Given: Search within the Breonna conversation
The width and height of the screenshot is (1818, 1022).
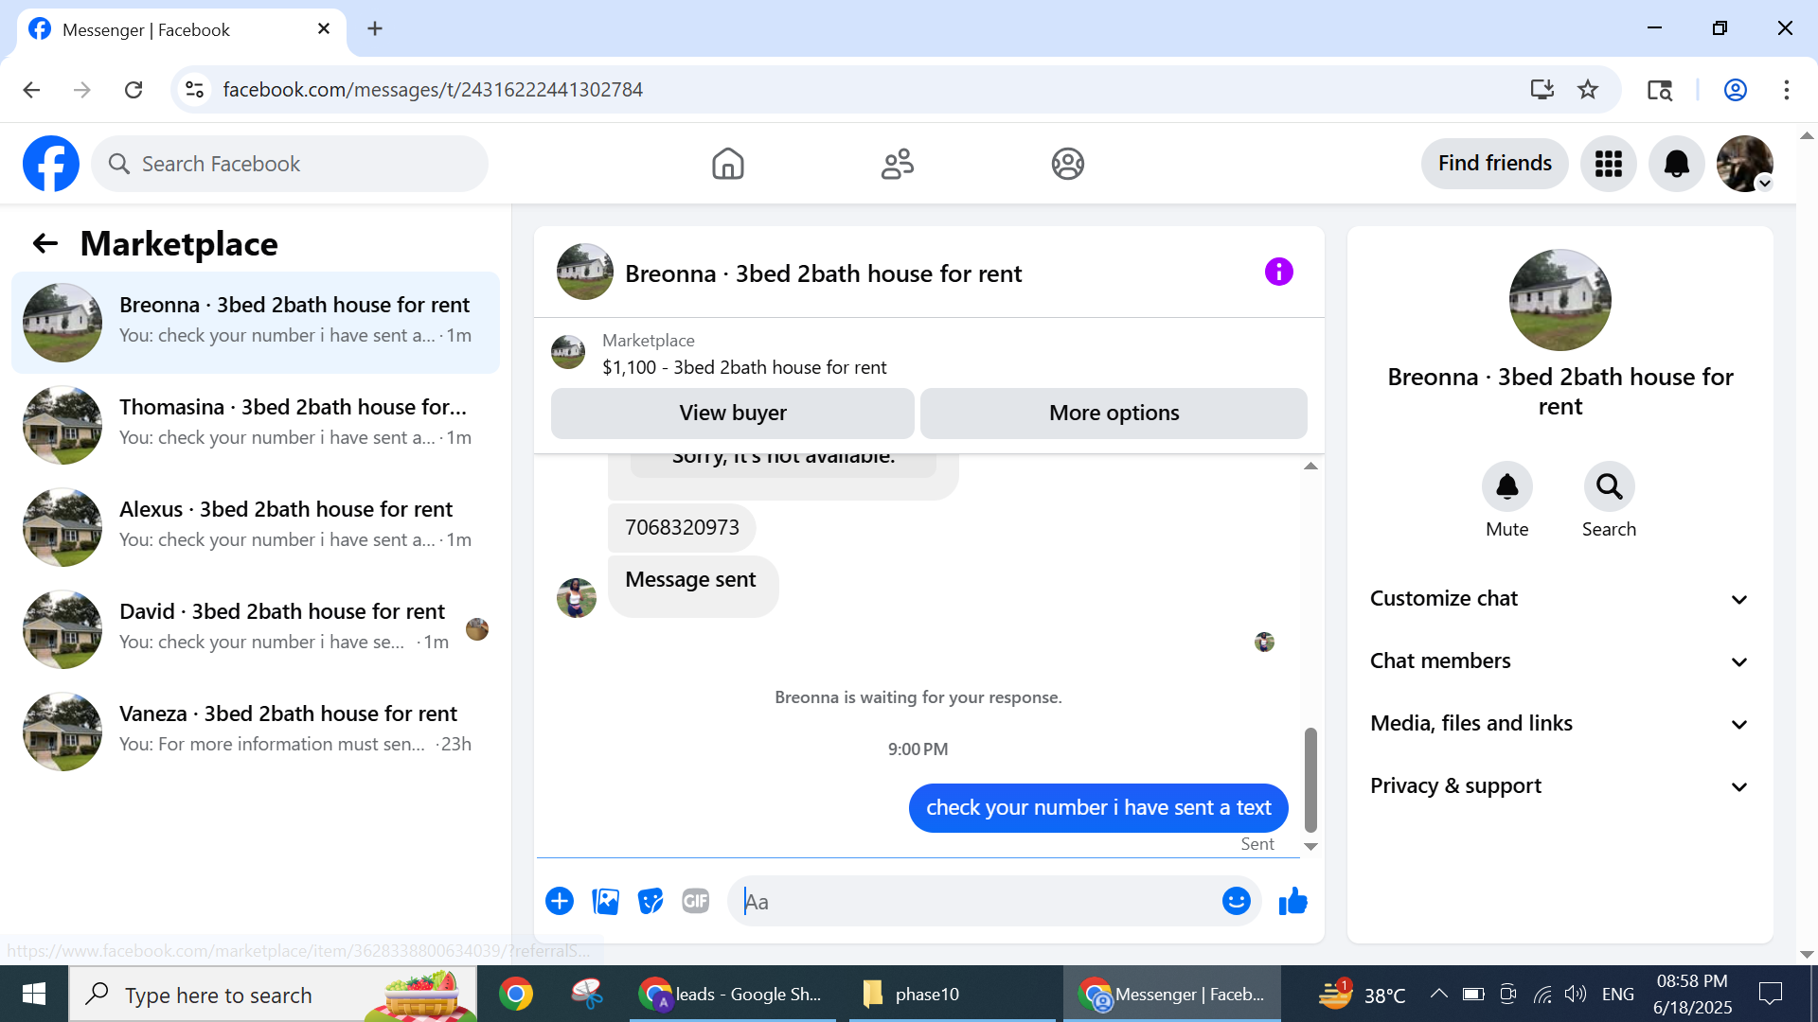Looking at the screenshot, I should pos(1609,486).
